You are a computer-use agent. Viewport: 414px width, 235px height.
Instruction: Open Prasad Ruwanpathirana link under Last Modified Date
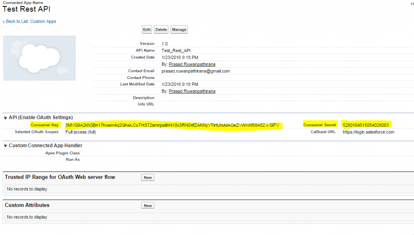(x=192, y=91)
